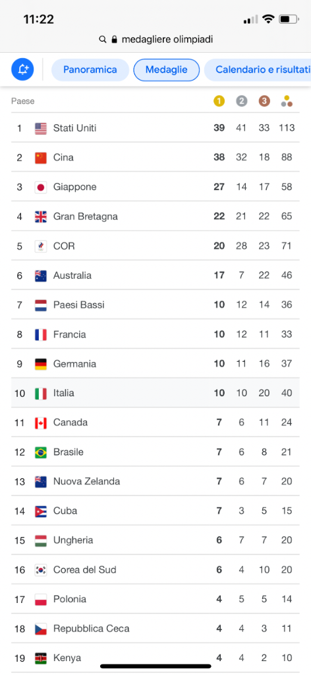
Task: Tap the home indicator bar at bottom
Action: [155, 666]
